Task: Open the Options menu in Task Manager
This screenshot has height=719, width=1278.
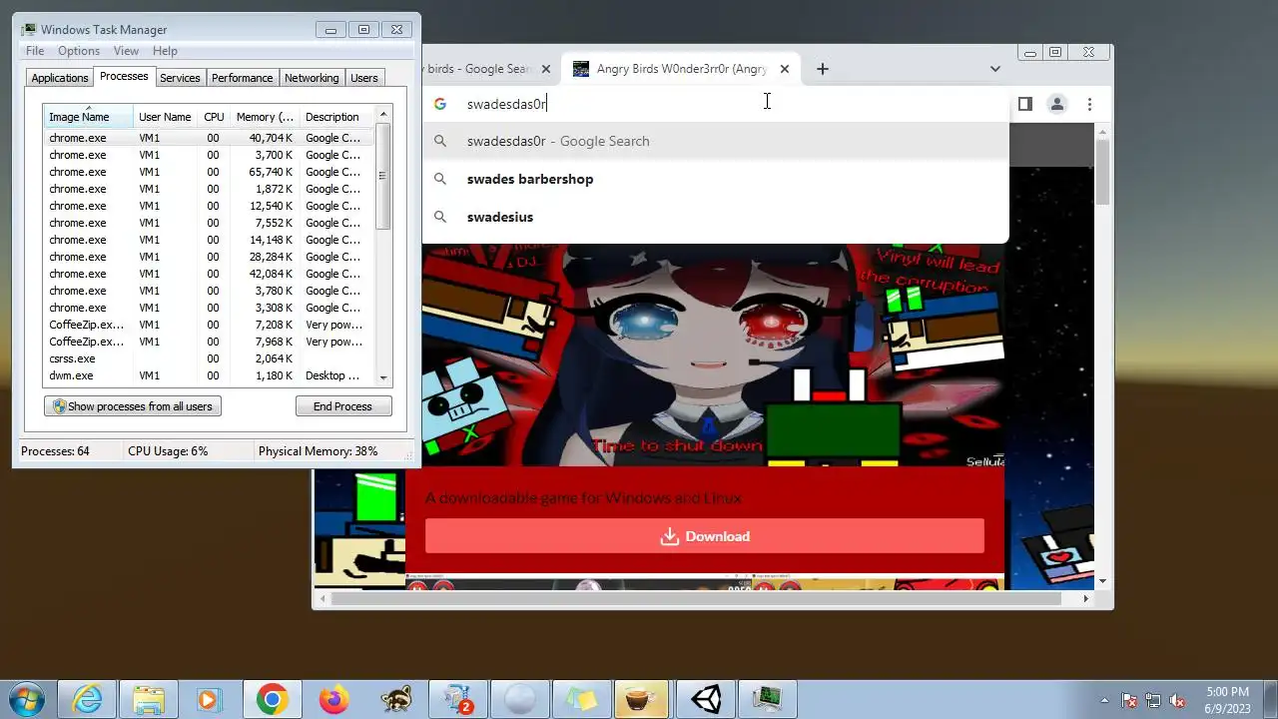Action: coord(79,51)
